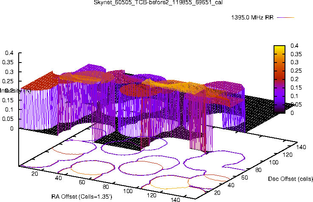Screen dimensions: 313x202
Task: Click the 140 tick on the RA Offset axis
Action: pyautogui.click(x=175, y=199)
